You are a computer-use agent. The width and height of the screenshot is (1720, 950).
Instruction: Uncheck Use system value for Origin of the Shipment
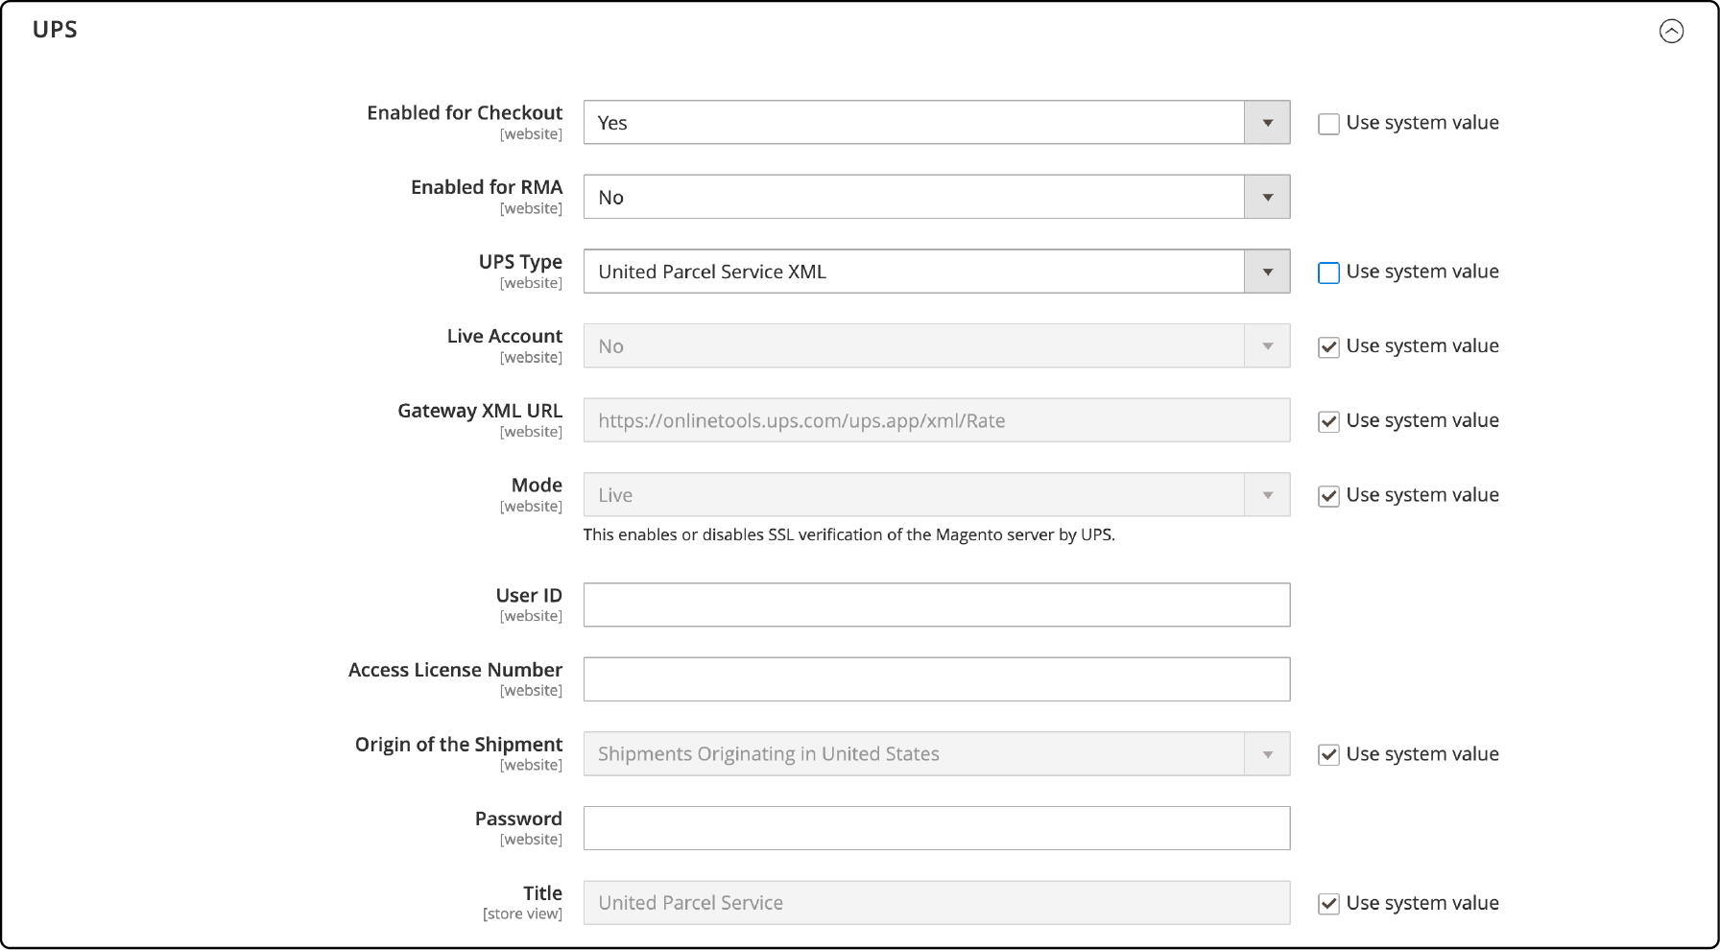(1328, 755)
